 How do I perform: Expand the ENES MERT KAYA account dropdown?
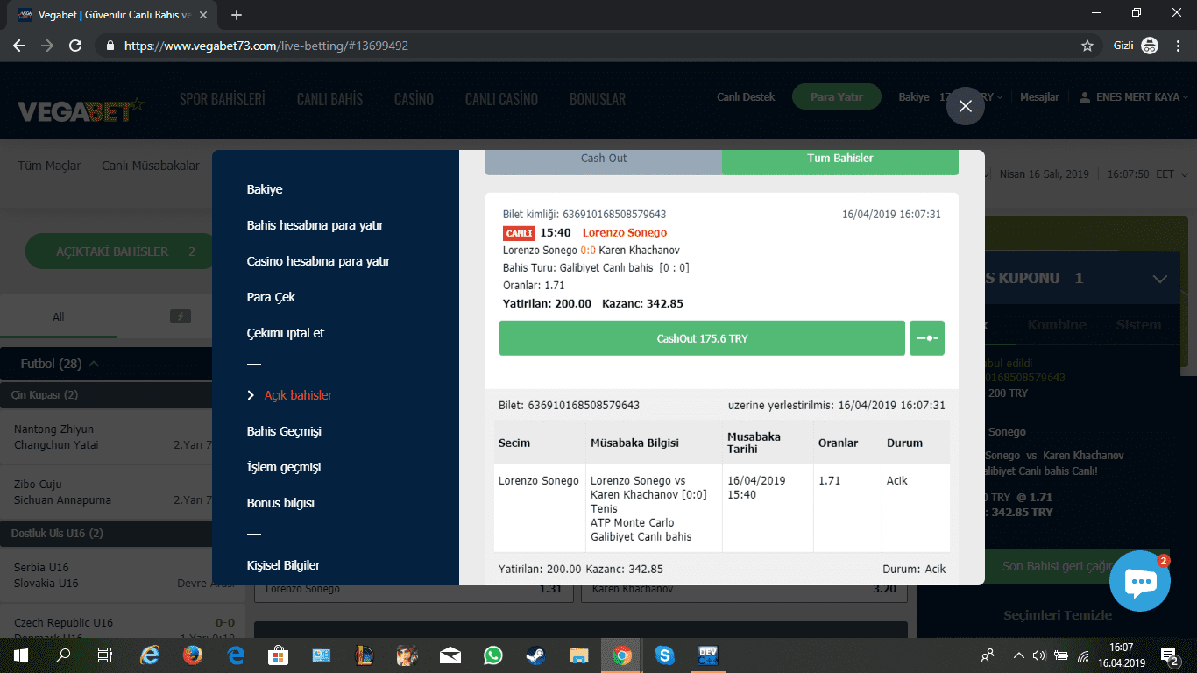pos(1133,96)
